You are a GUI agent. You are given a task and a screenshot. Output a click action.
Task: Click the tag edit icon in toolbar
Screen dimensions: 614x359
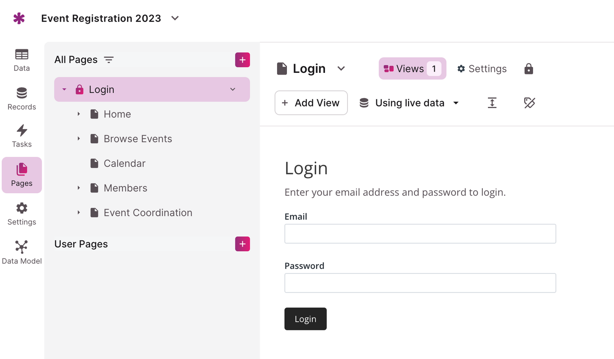pyautogui.click(x=529, y=103)
